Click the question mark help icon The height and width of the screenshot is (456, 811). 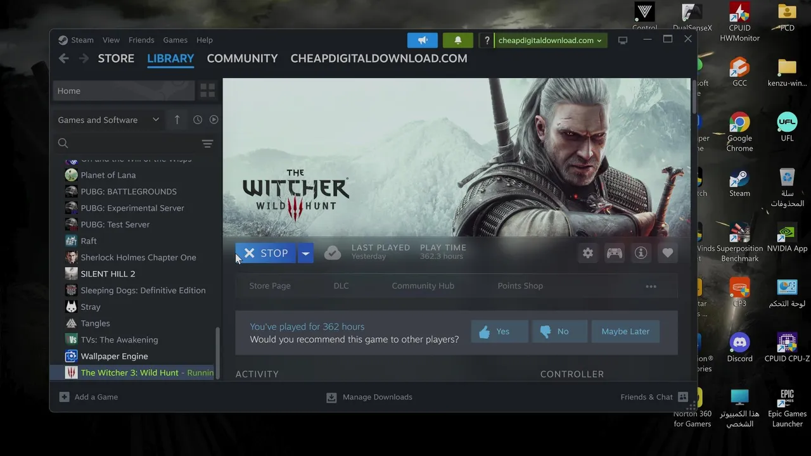point(487,41)
